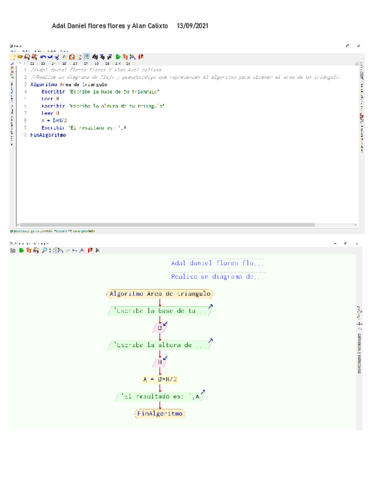
Task: Click the green run icon in flowchart toolbar
Action: click(x=21, y=250)
